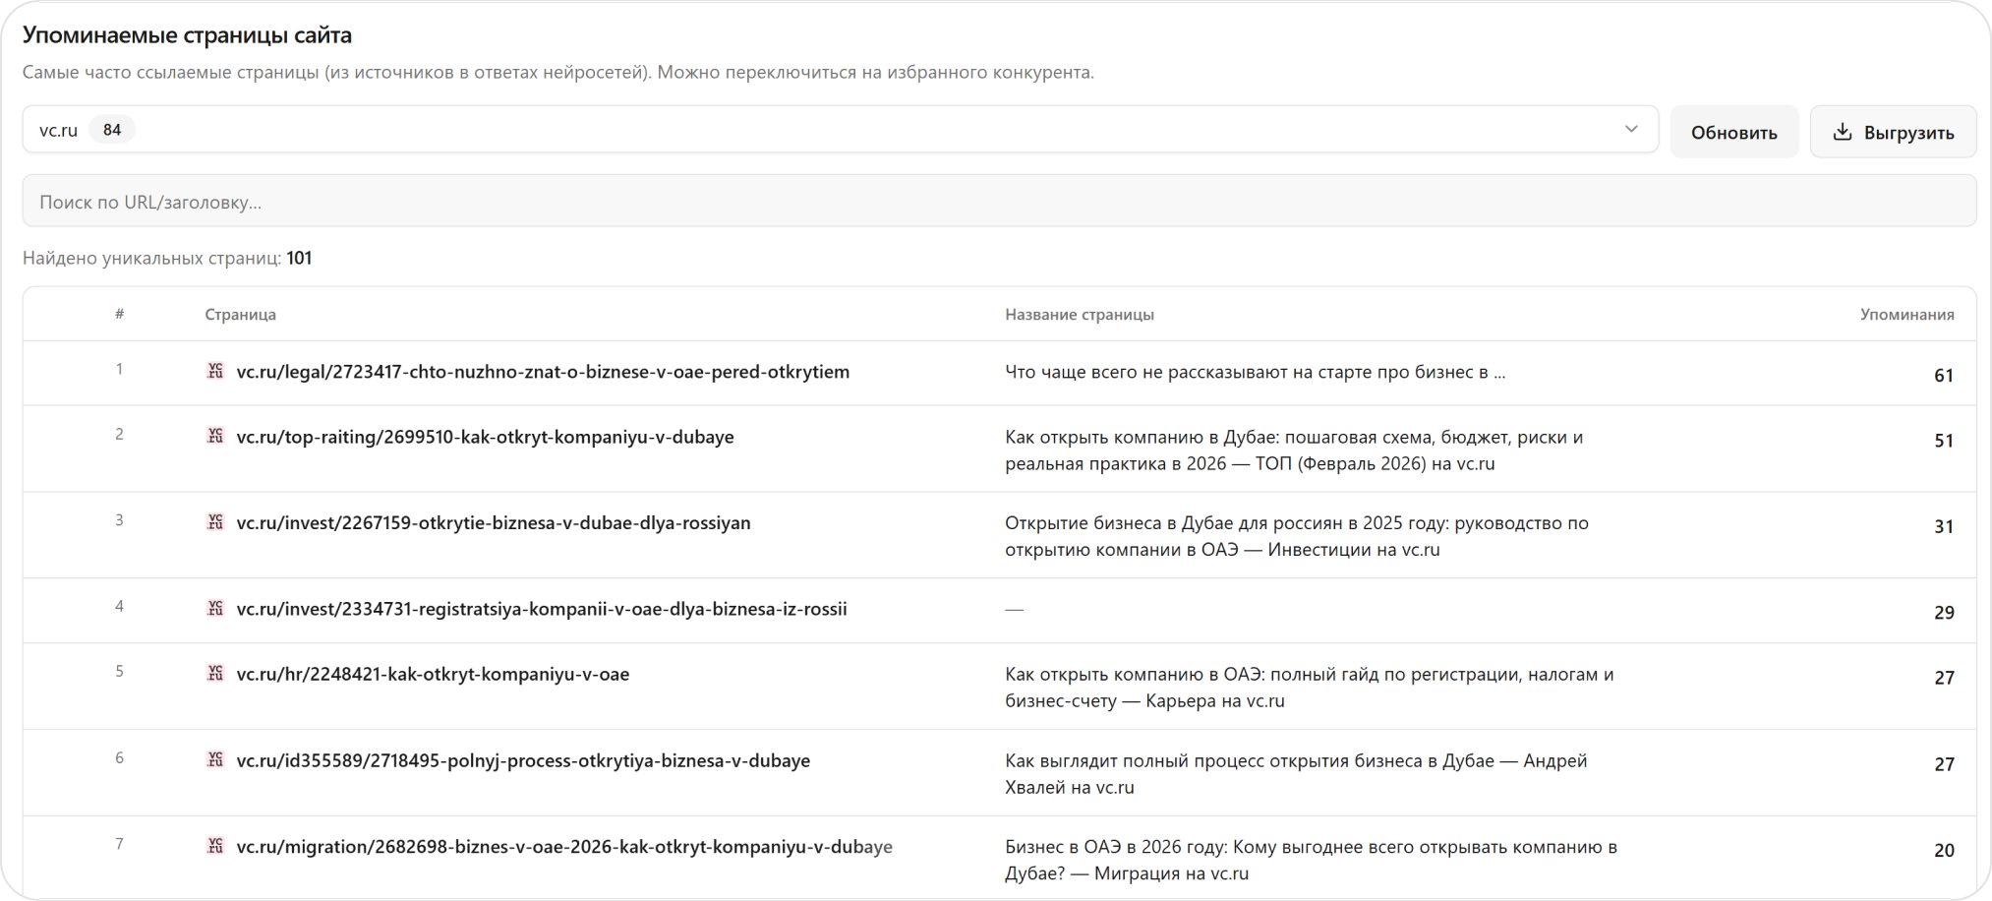The image size is (1992, 901).
Task: Click the download icon in the Выгрузить button
Action: [x=1843, y=132]
